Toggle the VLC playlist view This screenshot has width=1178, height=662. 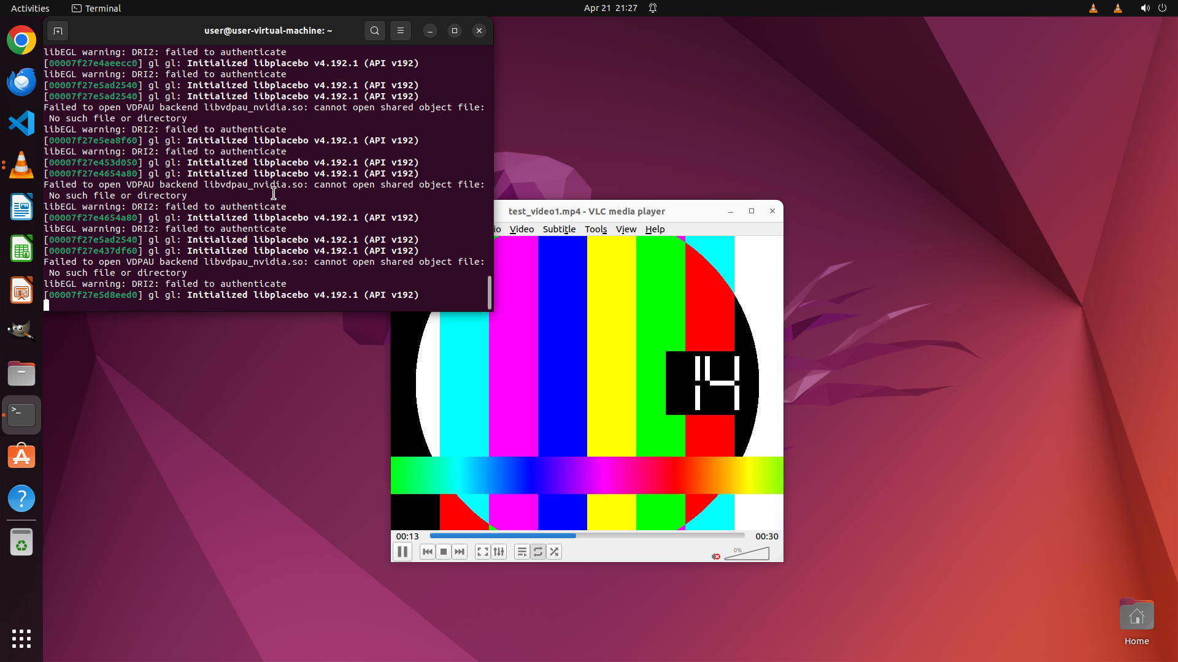522,552
